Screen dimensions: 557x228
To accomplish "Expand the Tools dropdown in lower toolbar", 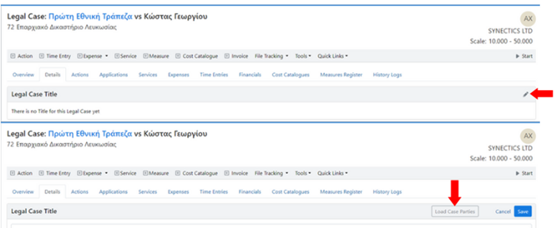I will (303, 174).
